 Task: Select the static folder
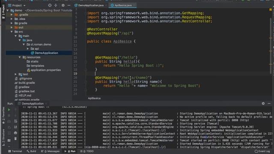click(33, 62)
